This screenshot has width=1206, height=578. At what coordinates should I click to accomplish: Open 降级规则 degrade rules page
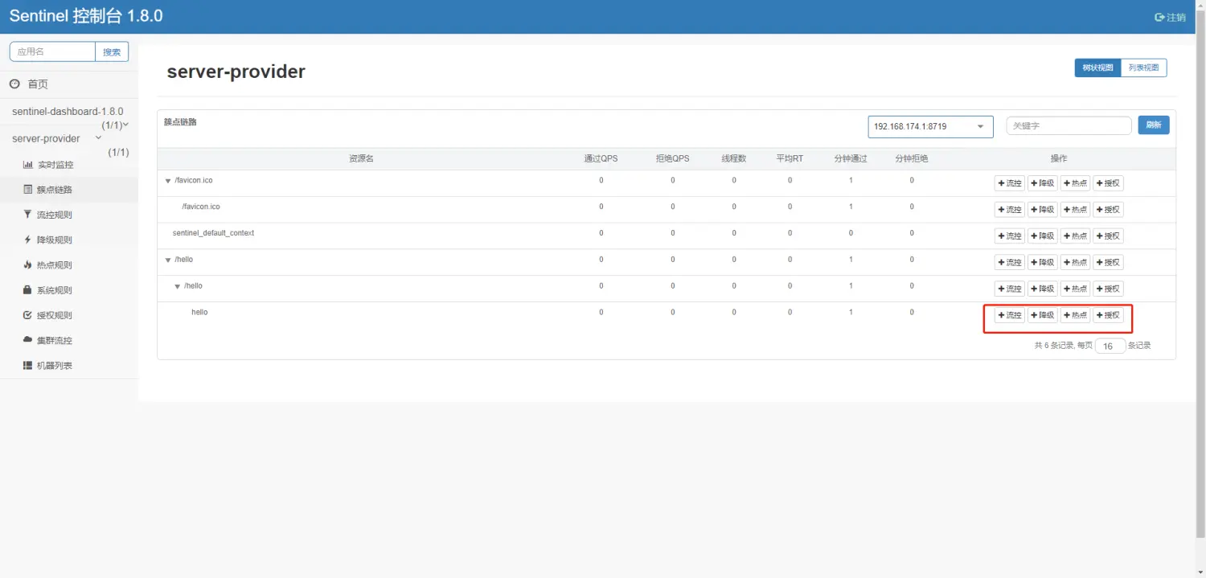pos(48,240)
